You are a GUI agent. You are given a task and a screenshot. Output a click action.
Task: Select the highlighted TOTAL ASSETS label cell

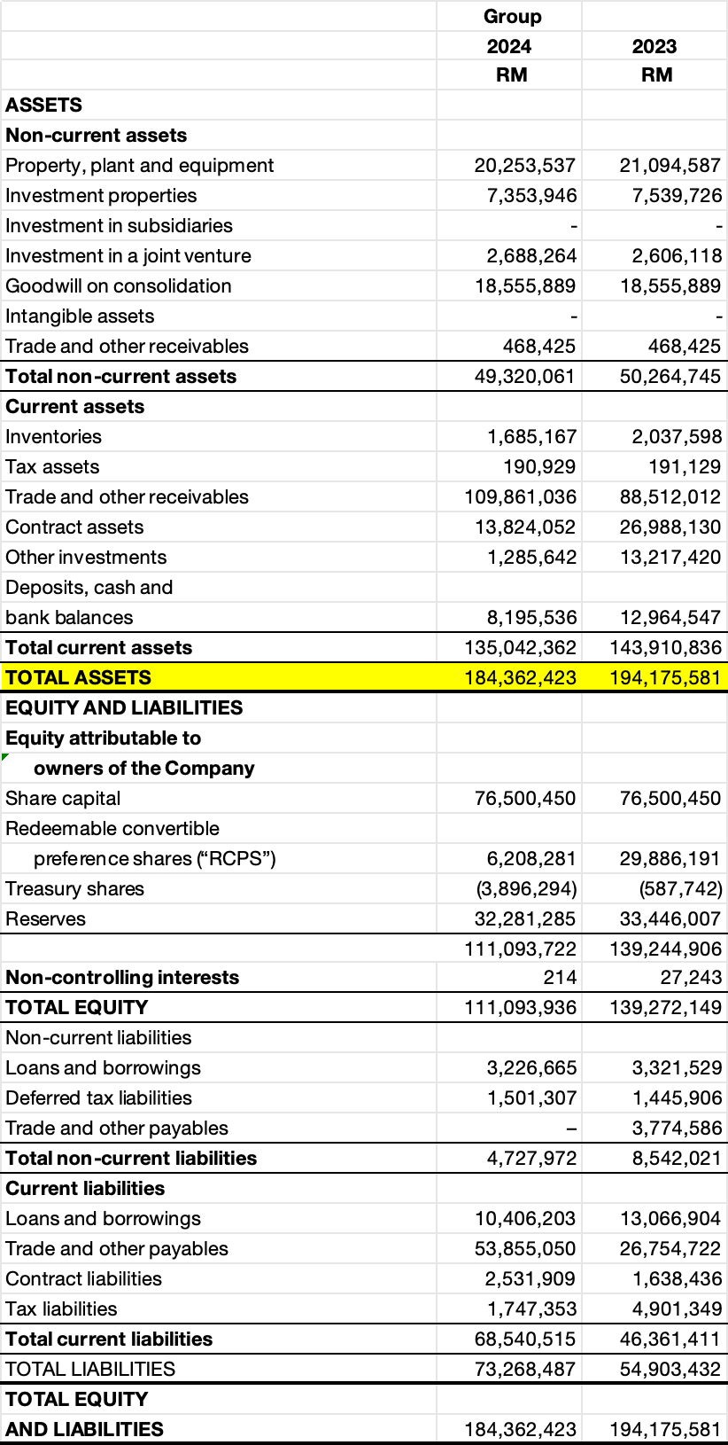(78, 678)
